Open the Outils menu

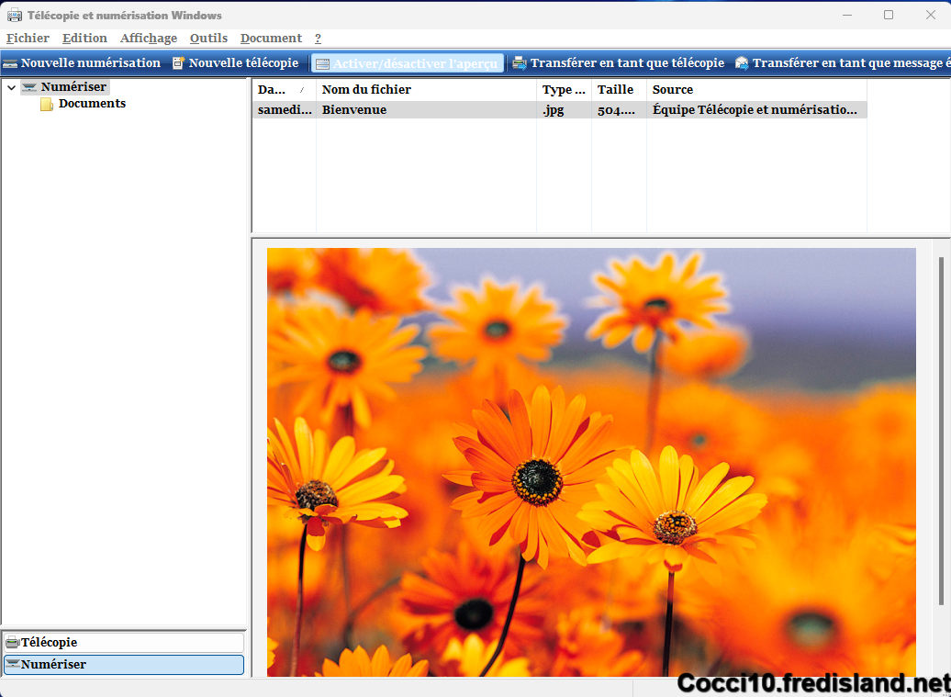(208, 39)
